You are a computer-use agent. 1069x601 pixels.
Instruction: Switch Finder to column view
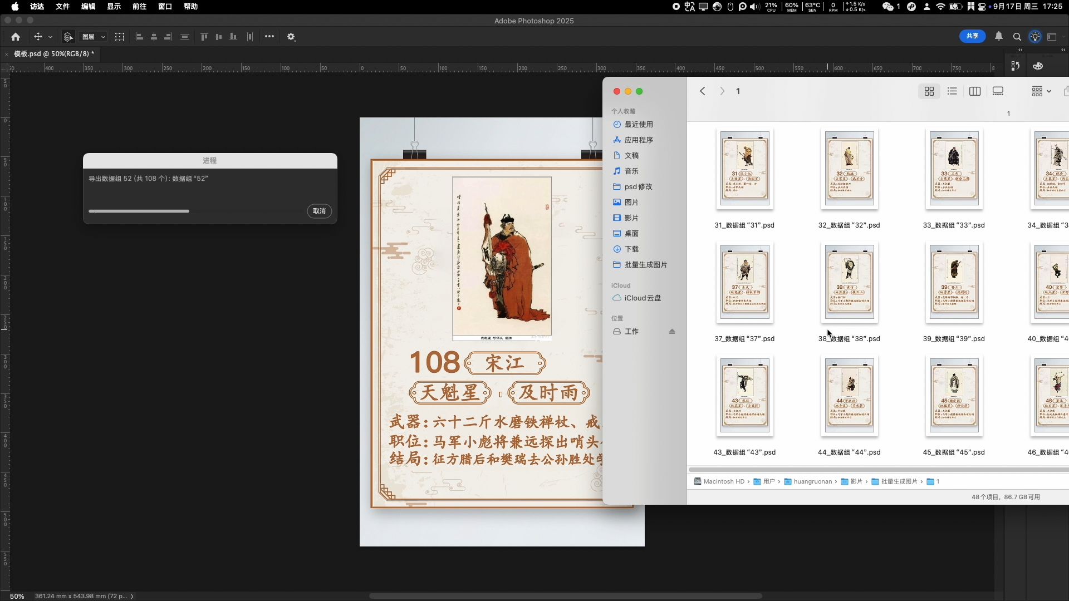tap(975, 91)
